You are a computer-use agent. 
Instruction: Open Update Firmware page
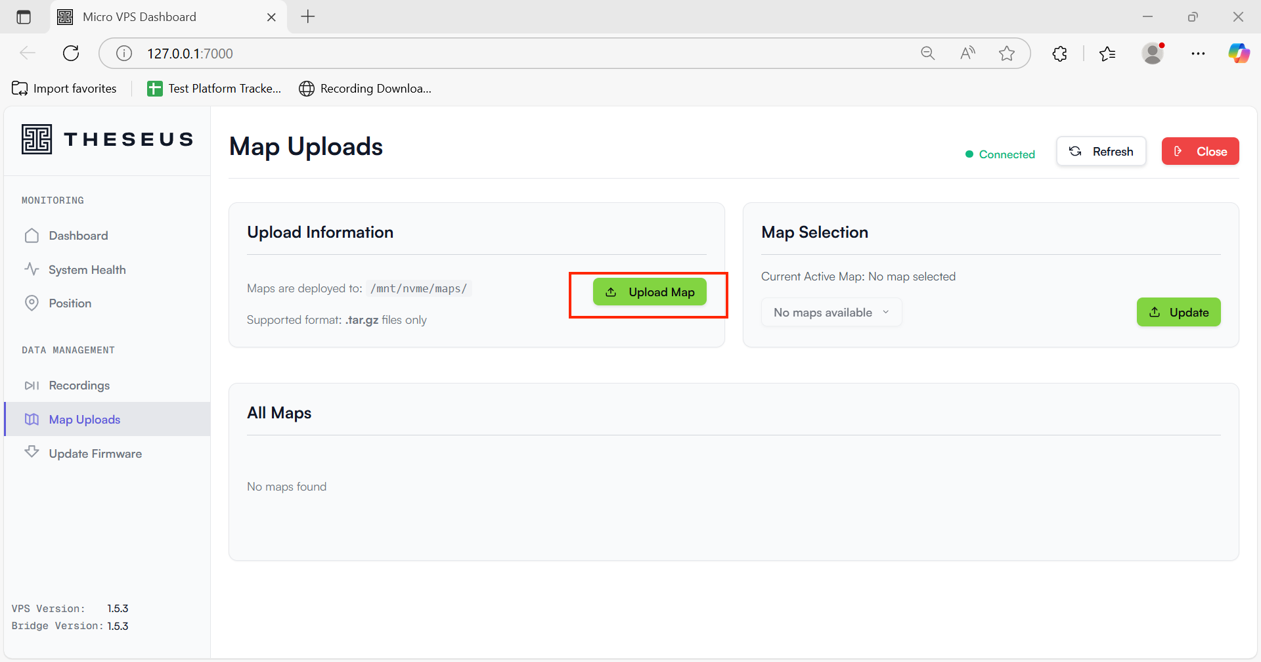pyautogui.click(x=95, y=454)
